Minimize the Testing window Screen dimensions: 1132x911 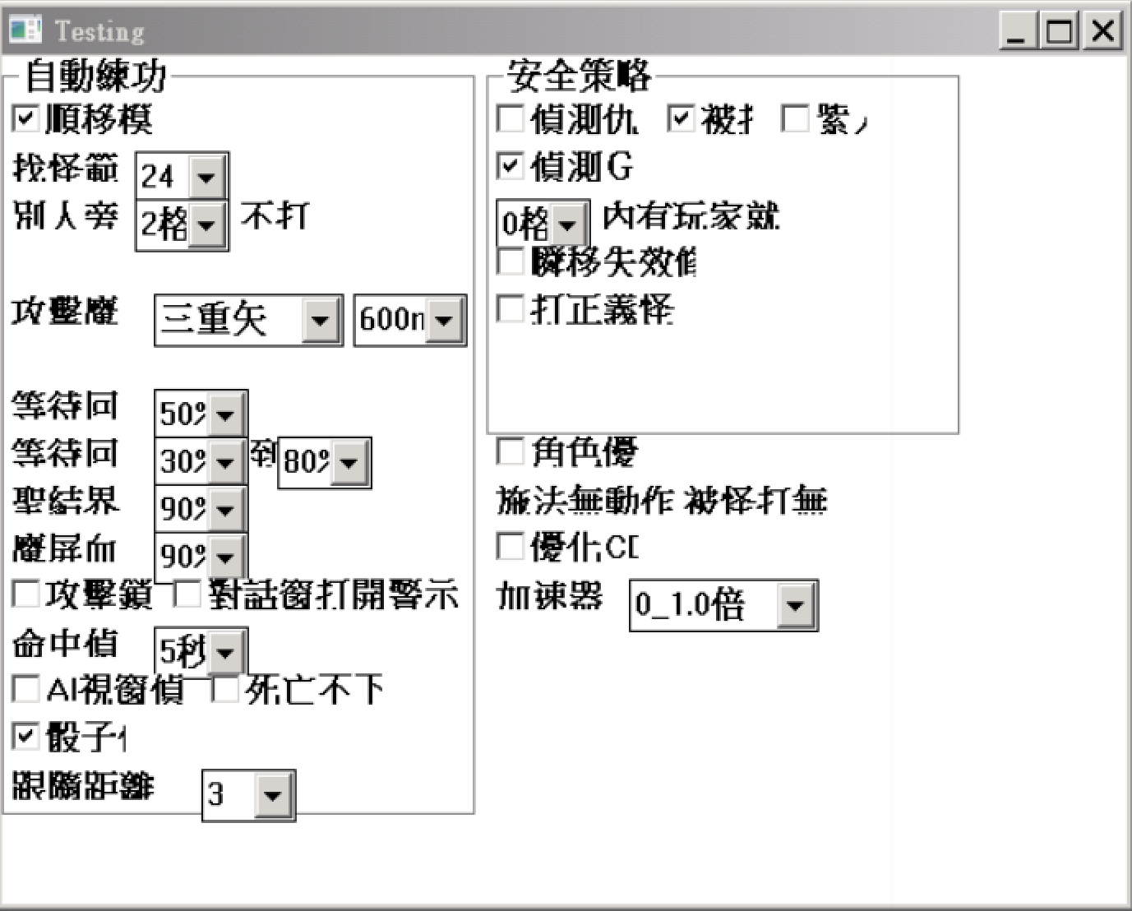pos(1017,31)
